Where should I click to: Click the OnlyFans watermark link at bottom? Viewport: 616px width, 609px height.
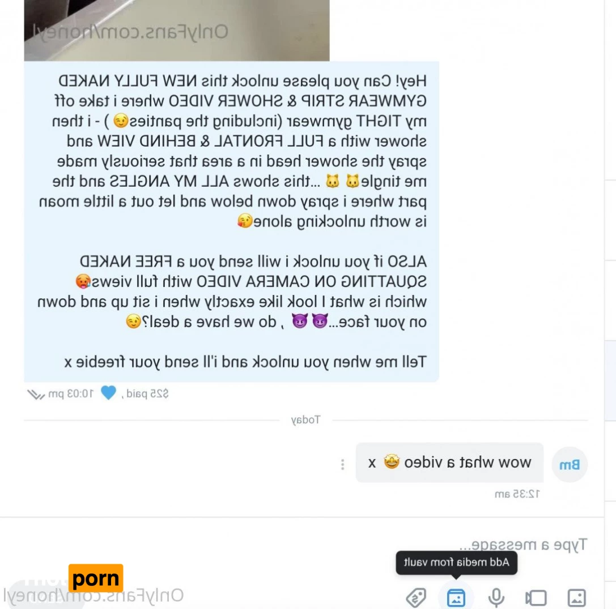coord(94,595)
